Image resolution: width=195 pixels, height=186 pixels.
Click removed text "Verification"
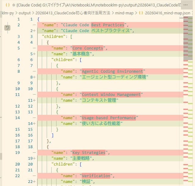[96, 176]
